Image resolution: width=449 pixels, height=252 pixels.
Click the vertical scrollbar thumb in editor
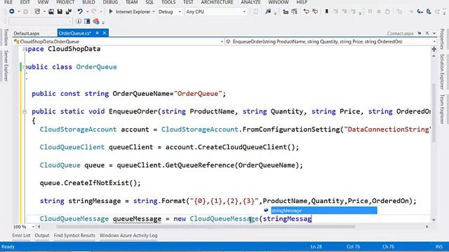pyautogui.click(x=434, y=113)
